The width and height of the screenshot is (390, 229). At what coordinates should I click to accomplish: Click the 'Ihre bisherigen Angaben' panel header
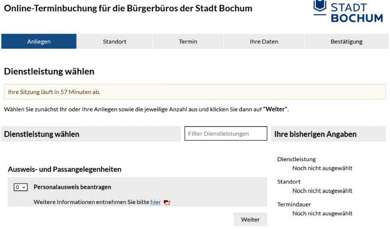315,134
